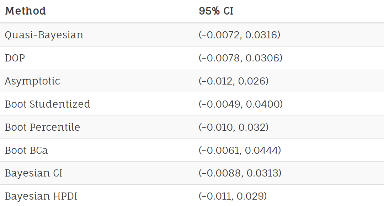
Task: Select the Bayesian HPDI interval (-0.011, 0.029)
Action: coord(233,196)
